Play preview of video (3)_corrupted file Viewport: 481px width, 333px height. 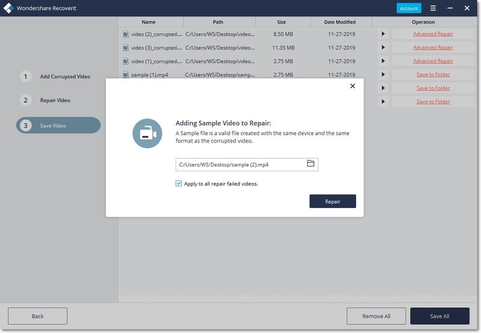coord(383,47)
